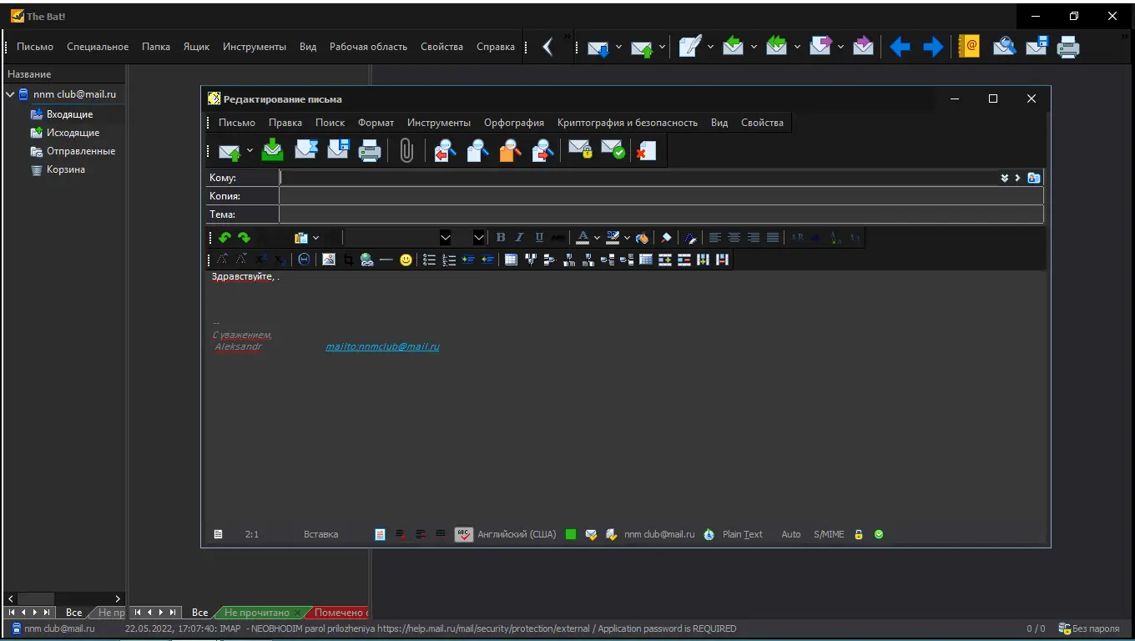Click the mailto:nnmclub@mail.ru link
This screenshot has width=1135, height=641.
[382, 346]
